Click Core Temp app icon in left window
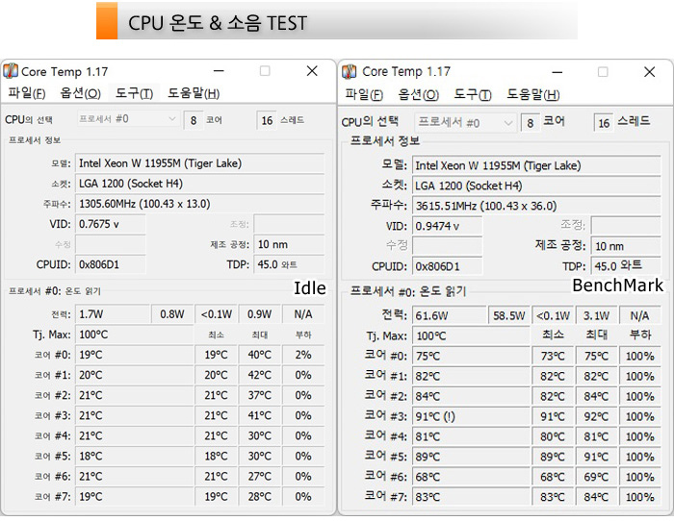This screenshot has height=521, width=674. click(11, 71)
